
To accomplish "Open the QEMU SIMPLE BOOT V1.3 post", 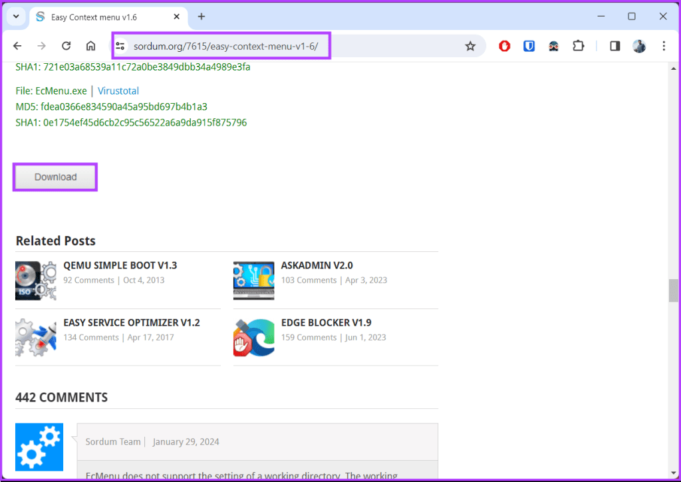I will [120, 265].
